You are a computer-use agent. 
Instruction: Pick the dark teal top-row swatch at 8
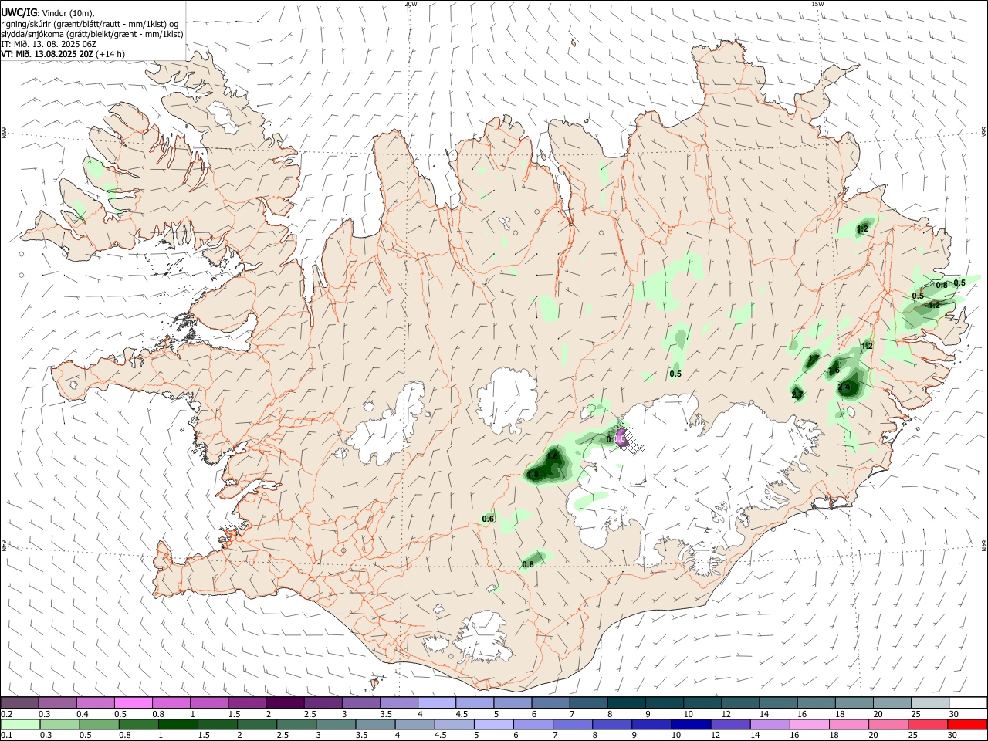(x=627, y=702)
